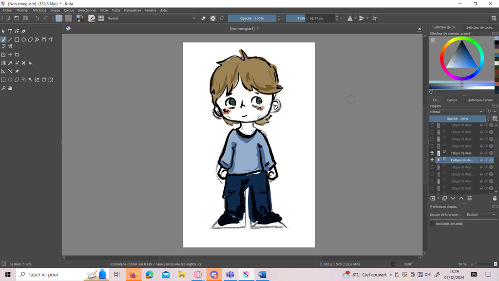This screenshot has height=281, width=499.
Task: Expand the Lissage de la brosse dropdown
Action: click(480, 215)
